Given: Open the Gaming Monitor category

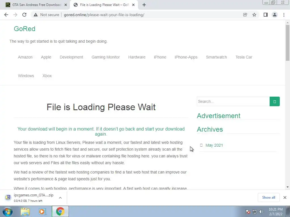Looking at the screenshot, I should (x=106, y=57).
